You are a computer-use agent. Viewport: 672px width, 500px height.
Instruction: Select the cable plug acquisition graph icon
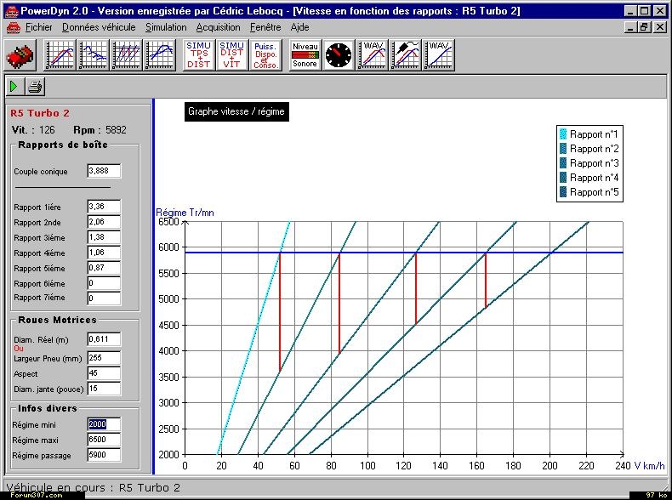tap(406, 56)
